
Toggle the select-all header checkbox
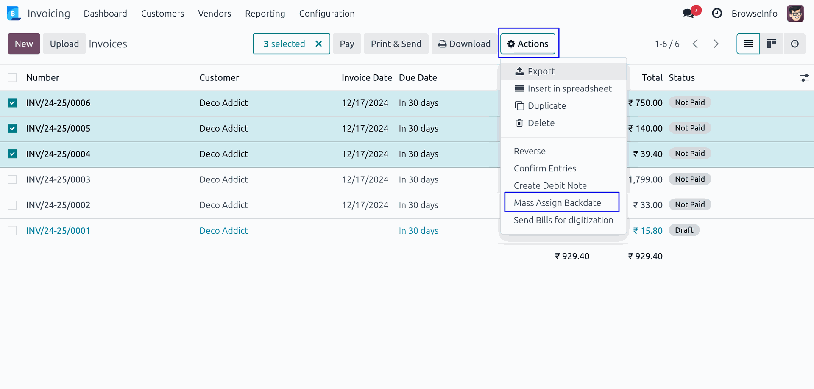12,77
